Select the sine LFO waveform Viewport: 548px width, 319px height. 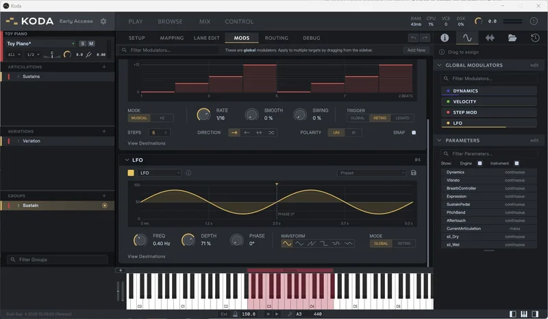(x=287, y=244)
